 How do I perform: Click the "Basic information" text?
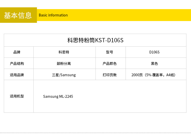(53, 15)
